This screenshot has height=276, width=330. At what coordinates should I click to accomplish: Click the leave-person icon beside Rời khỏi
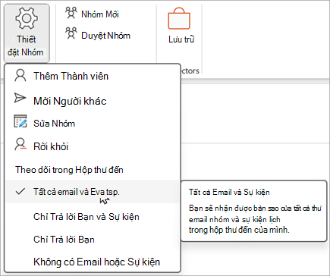pyautogui.click(x=20, y=144)
